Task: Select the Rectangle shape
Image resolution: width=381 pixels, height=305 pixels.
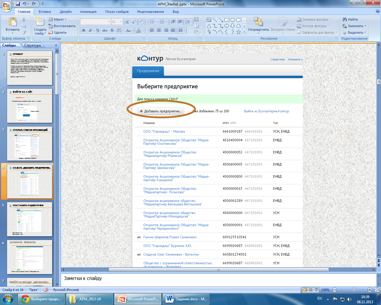Action: click(x=227, y=20)
